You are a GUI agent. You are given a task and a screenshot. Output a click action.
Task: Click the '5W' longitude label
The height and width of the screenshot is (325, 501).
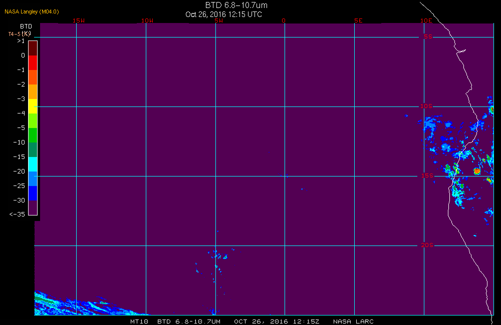point(218,20)
